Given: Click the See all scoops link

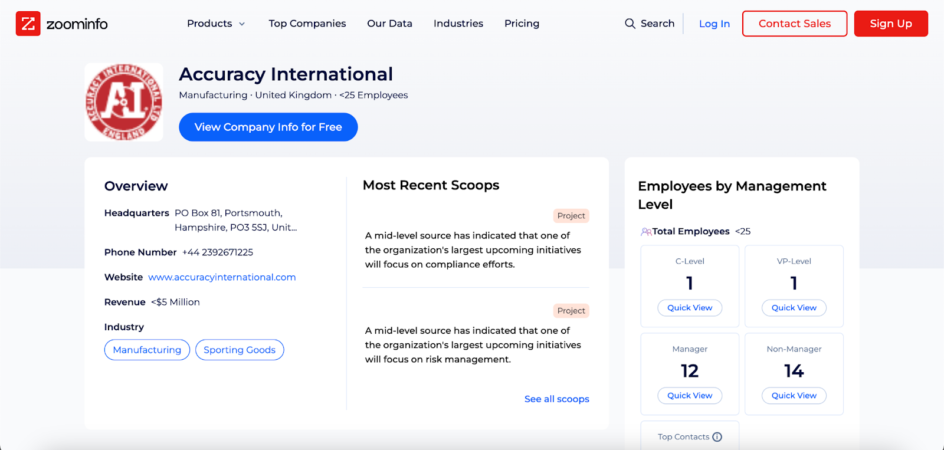Looking at the screenshot, I should click(557, 399).
